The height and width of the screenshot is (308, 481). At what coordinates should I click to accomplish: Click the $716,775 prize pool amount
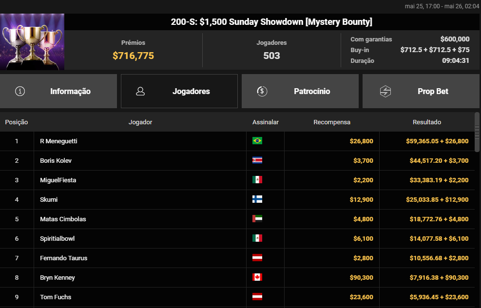(x=133, y=56)
